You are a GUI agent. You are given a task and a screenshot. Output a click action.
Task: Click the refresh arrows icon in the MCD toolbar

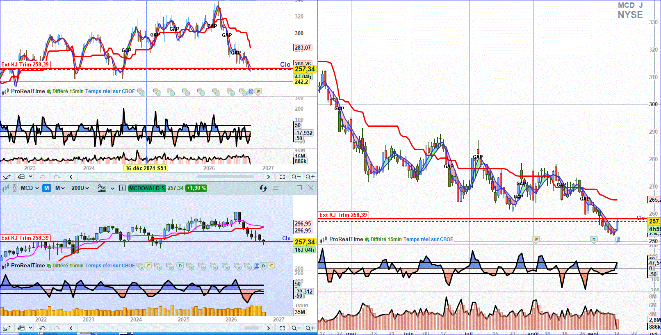pos(263,188)
